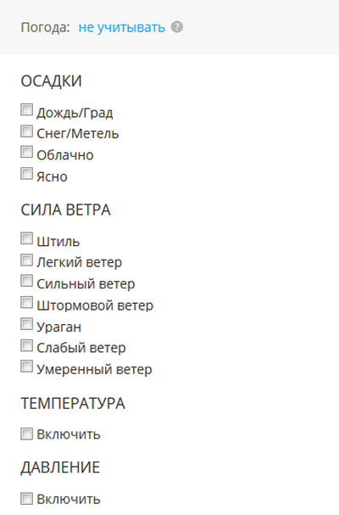Tick the Штормовой ветер checkbox
This screenshot has width=339, height=515.
click(x=26, y=302)
